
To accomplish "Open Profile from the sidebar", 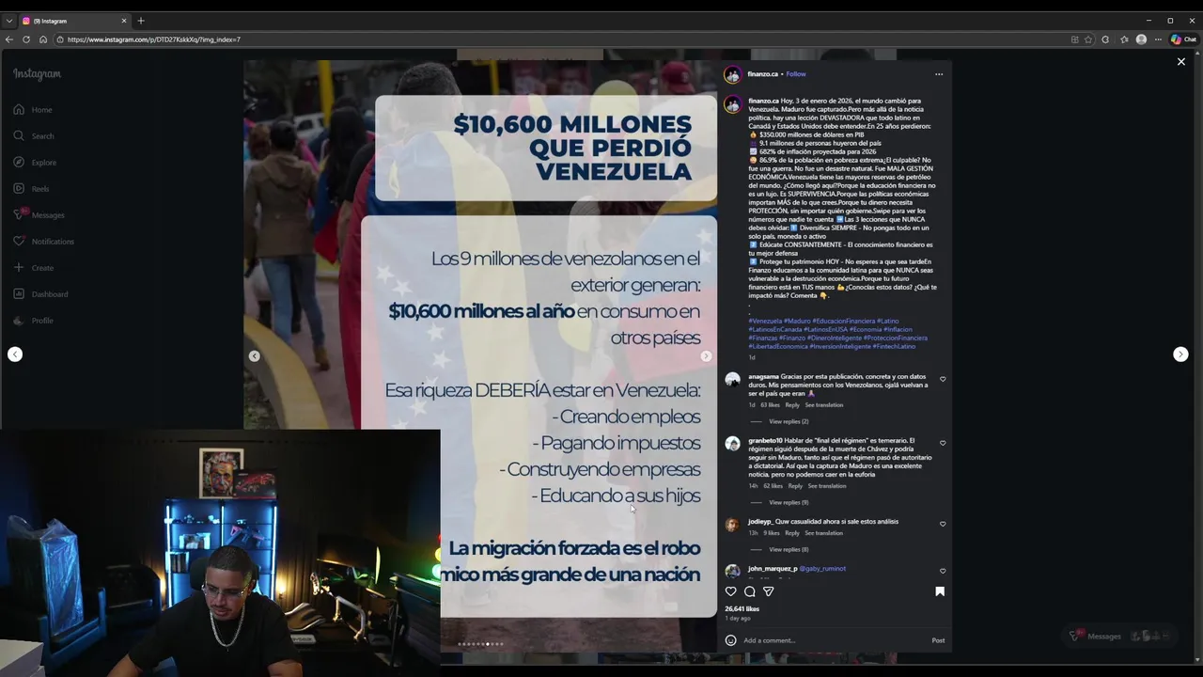I will coord(33,321).
